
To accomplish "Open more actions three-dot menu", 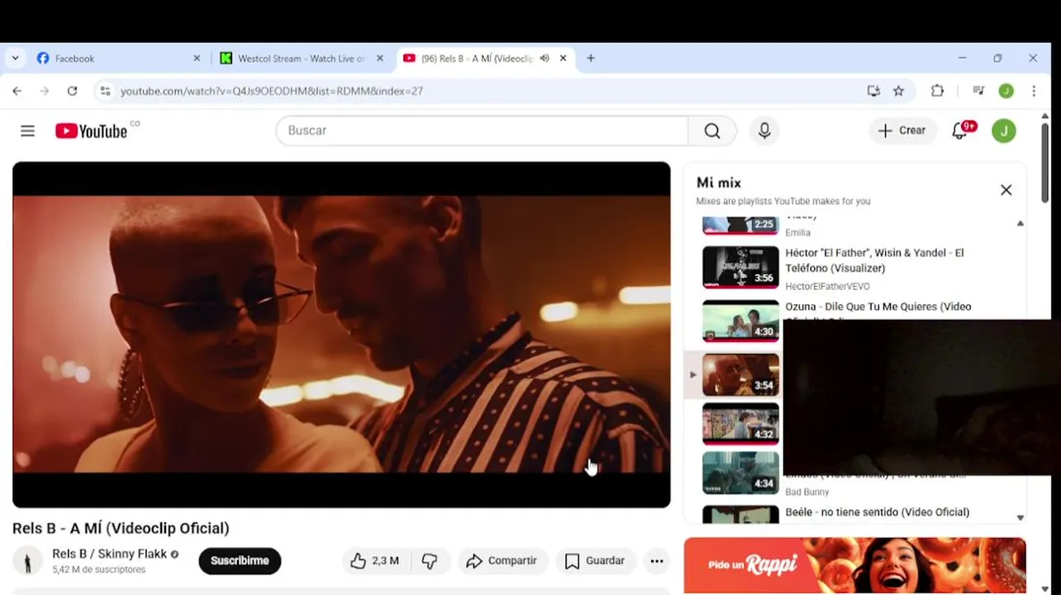I will click(x=657, y=560).
